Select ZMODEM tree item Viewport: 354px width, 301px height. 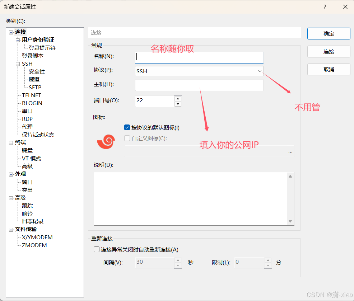tap(34, 245)
